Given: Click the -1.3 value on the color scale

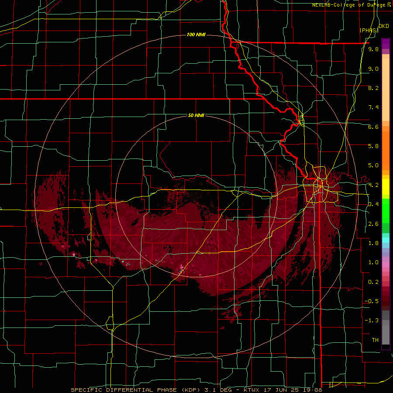Looking at the screenshot, I should click(x=372, y=321).
